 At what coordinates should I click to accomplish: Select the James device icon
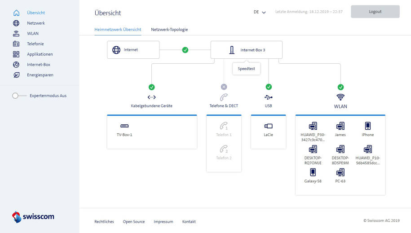340,126
